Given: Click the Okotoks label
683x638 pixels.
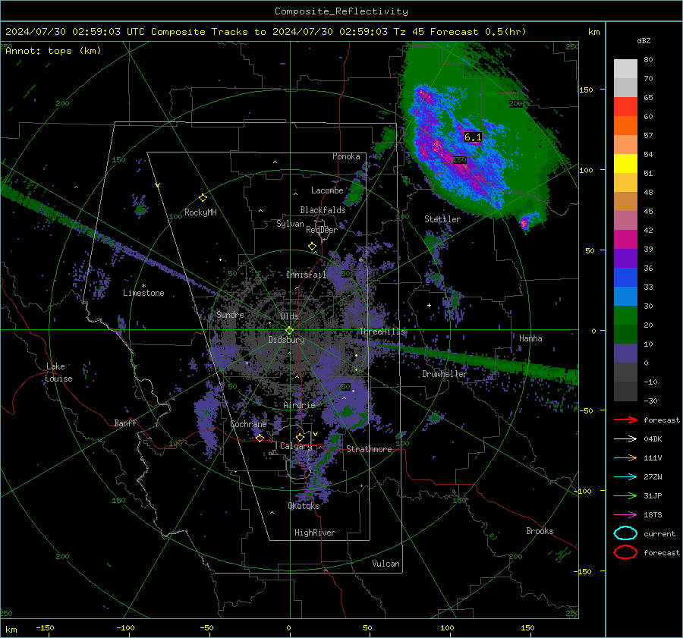Looking at the screenshot, I should 304,506.
